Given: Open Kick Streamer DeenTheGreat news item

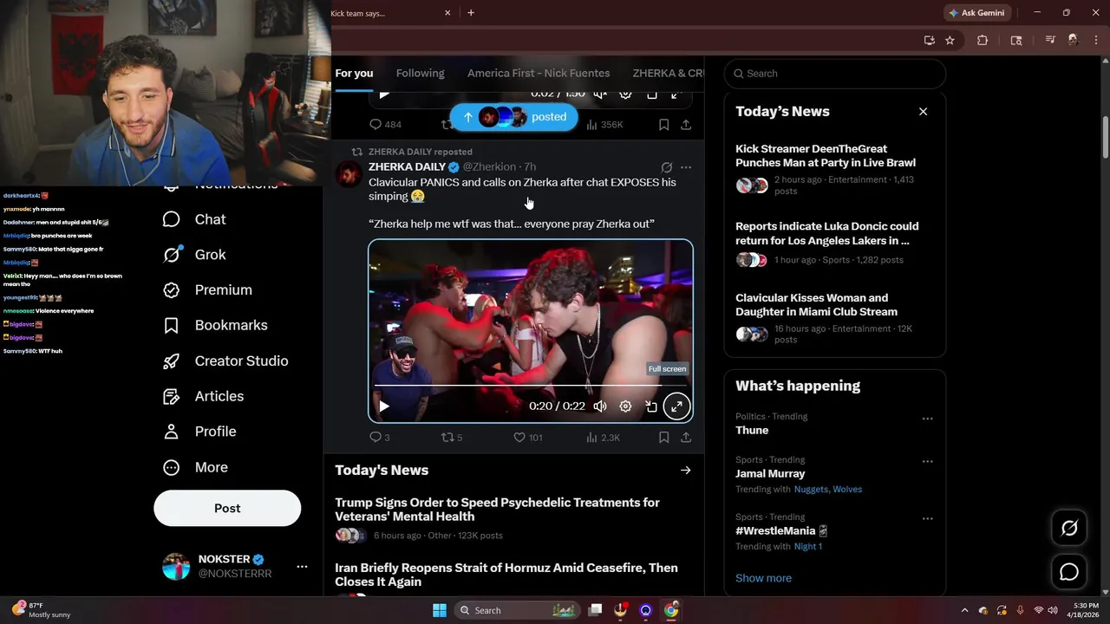Looking at the screenshot, I should [834, 169].
